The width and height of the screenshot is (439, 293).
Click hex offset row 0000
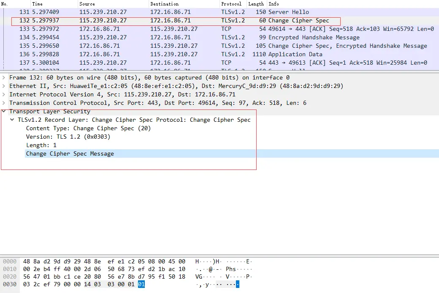[x=10, y=261]
